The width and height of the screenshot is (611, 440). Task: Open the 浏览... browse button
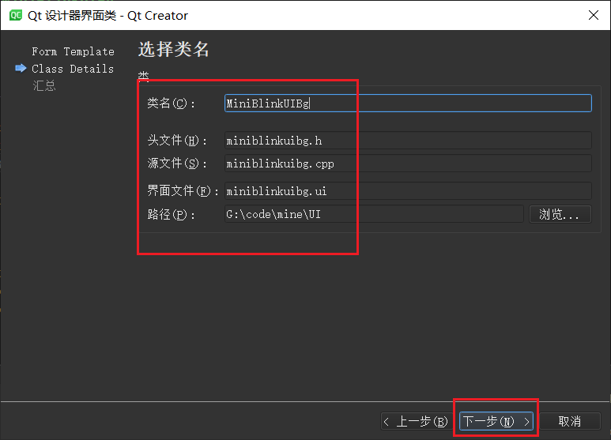click(x=560, y=214)
